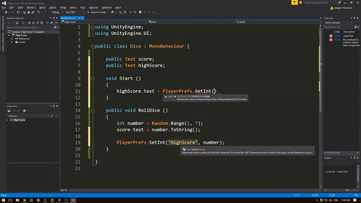This screenshot has width=361, height=203.
Task: Click the New Folder icon in Class View
Action: tap(9, 111)
